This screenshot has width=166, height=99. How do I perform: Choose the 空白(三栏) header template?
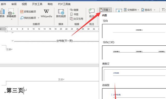point(134,52)
